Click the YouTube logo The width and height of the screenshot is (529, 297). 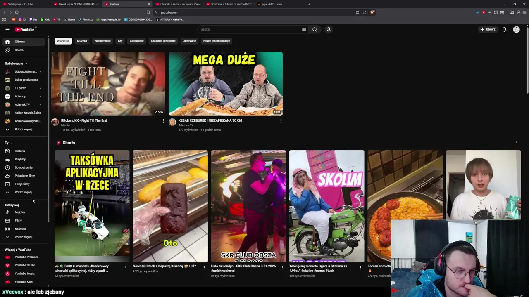25,29
